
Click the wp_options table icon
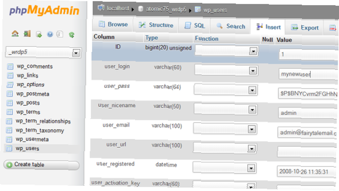coord(10,85)
